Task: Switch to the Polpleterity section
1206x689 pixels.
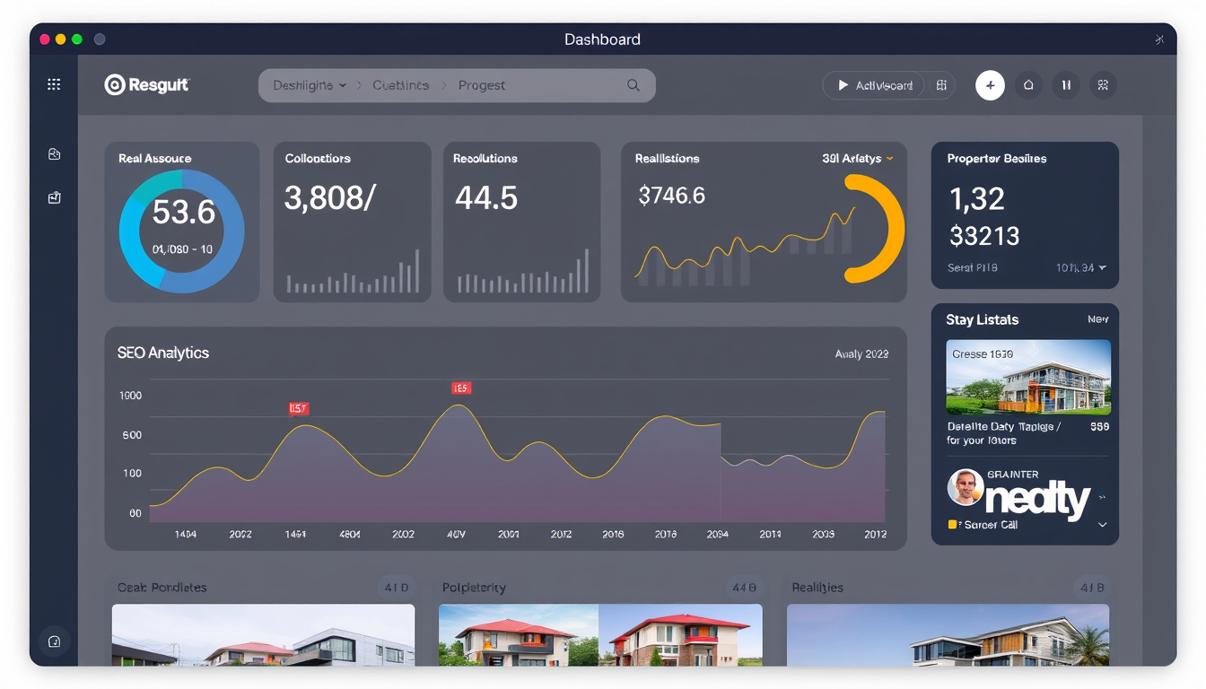Action: (473, 588)
